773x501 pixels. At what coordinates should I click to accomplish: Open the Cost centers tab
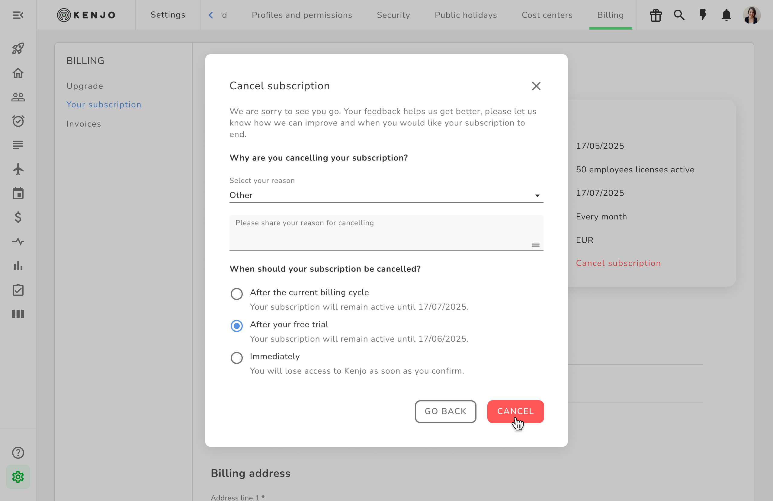(547, 15)
